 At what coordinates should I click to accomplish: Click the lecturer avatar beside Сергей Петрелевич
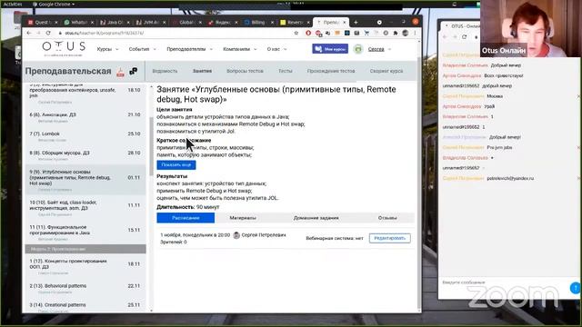(x=236, y=235)
